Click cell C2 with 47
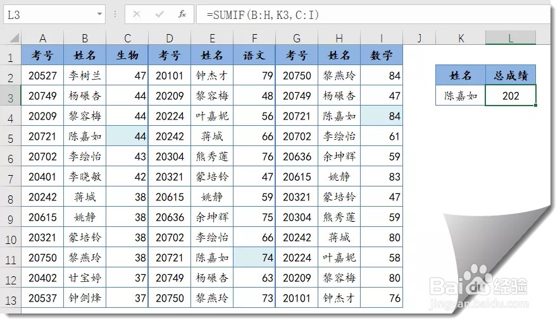The height and width of the screenshot is (323, 560). [x=127, y=75]
